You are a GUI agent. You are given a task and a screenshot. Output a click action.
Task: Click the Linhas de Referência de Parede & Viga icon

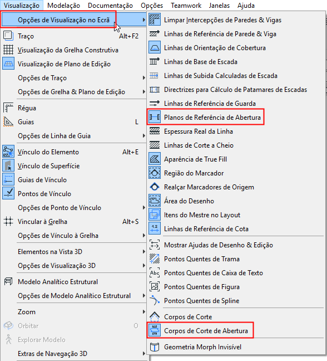tap(155, 34)
